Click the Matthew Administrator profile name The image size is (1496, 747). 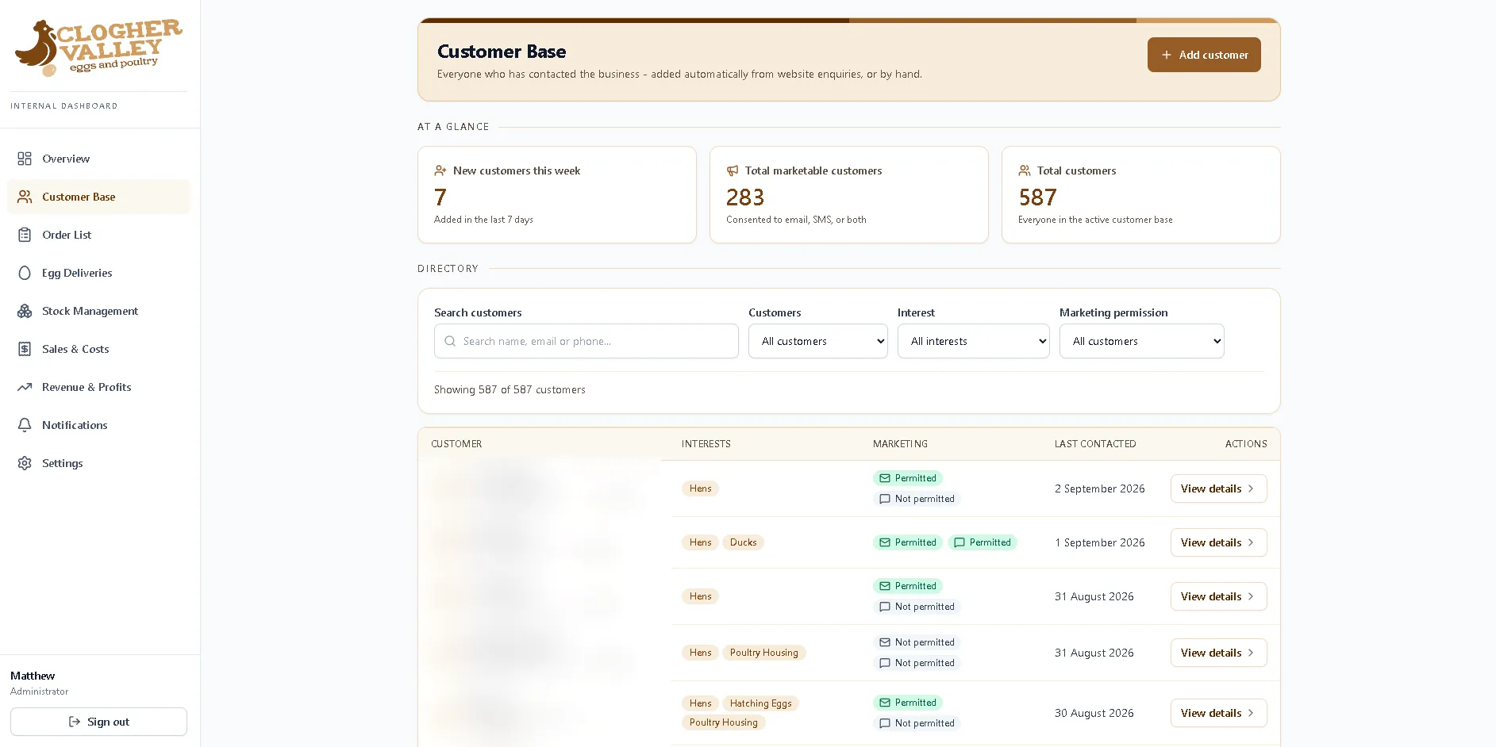coord(33,676)
